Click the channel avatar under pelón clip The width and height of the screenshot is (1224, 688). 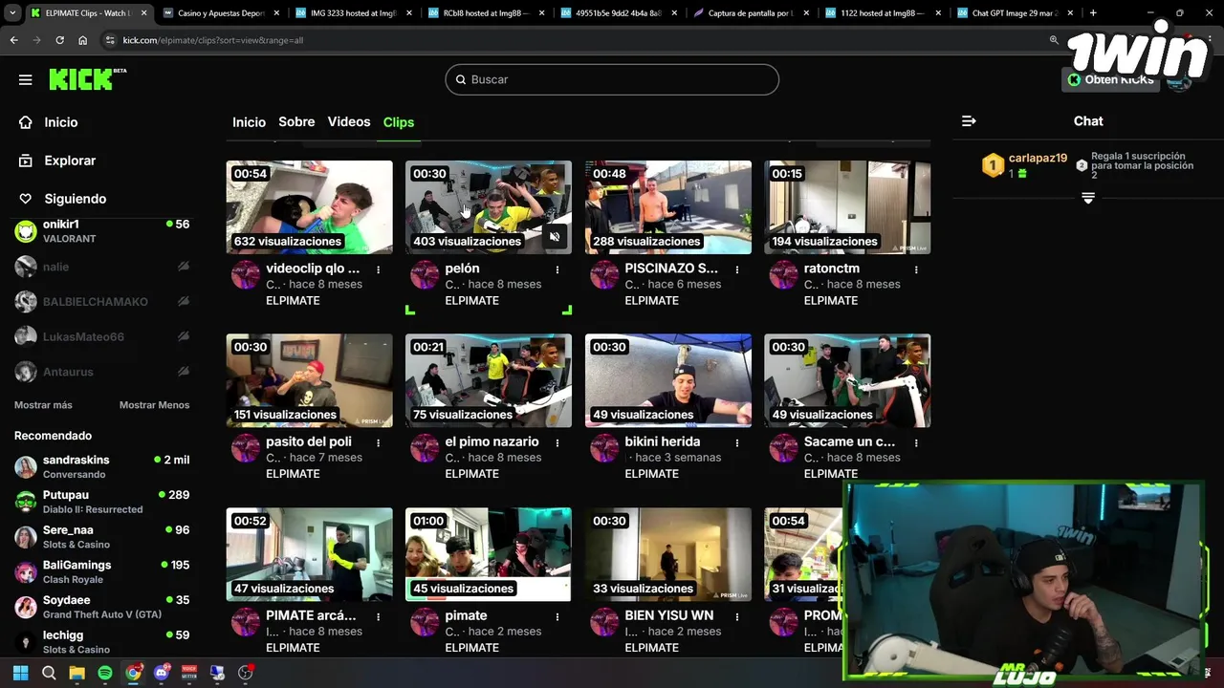point(425,275)
